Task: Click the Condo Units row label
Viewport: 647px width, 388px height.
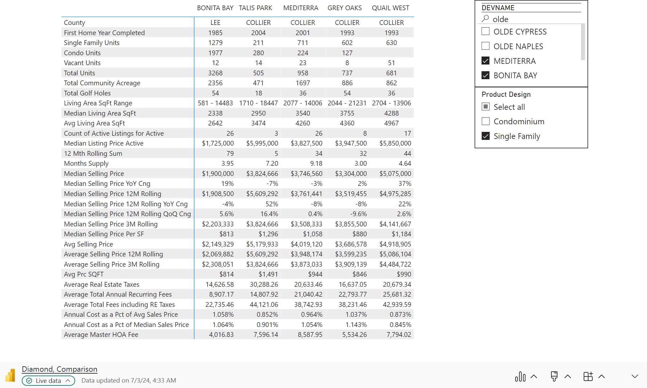Action: tap(82, 53)
